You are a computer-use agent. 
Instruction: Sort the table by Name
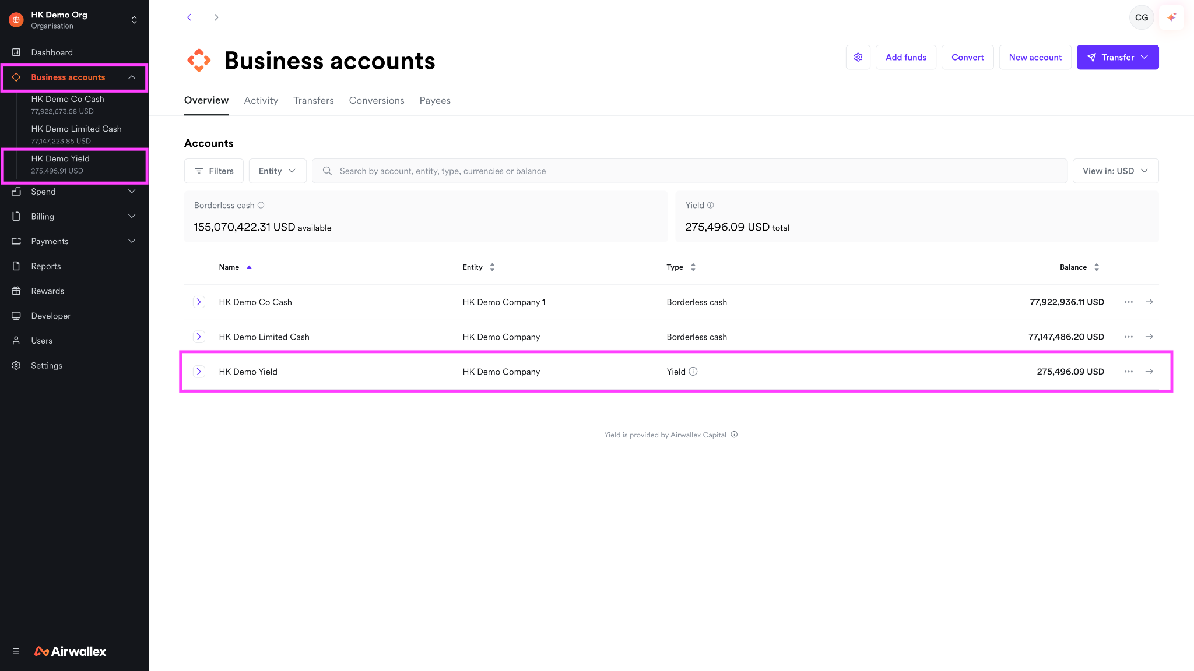click(235, 267)
